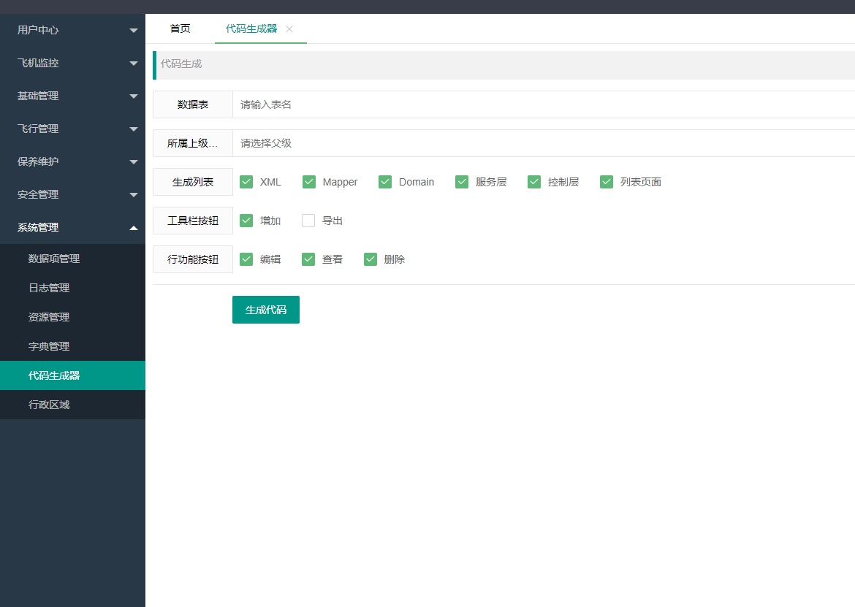This screenshot has height=607, width=855.
Task: Click the 生成列表 field label
Action: click(193, 182)
